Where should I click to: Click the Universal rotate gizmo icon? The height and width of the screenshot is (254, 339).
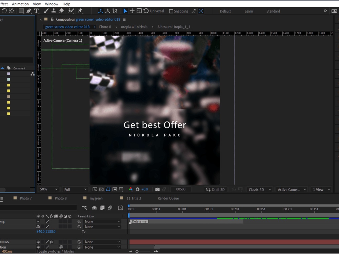146,11
